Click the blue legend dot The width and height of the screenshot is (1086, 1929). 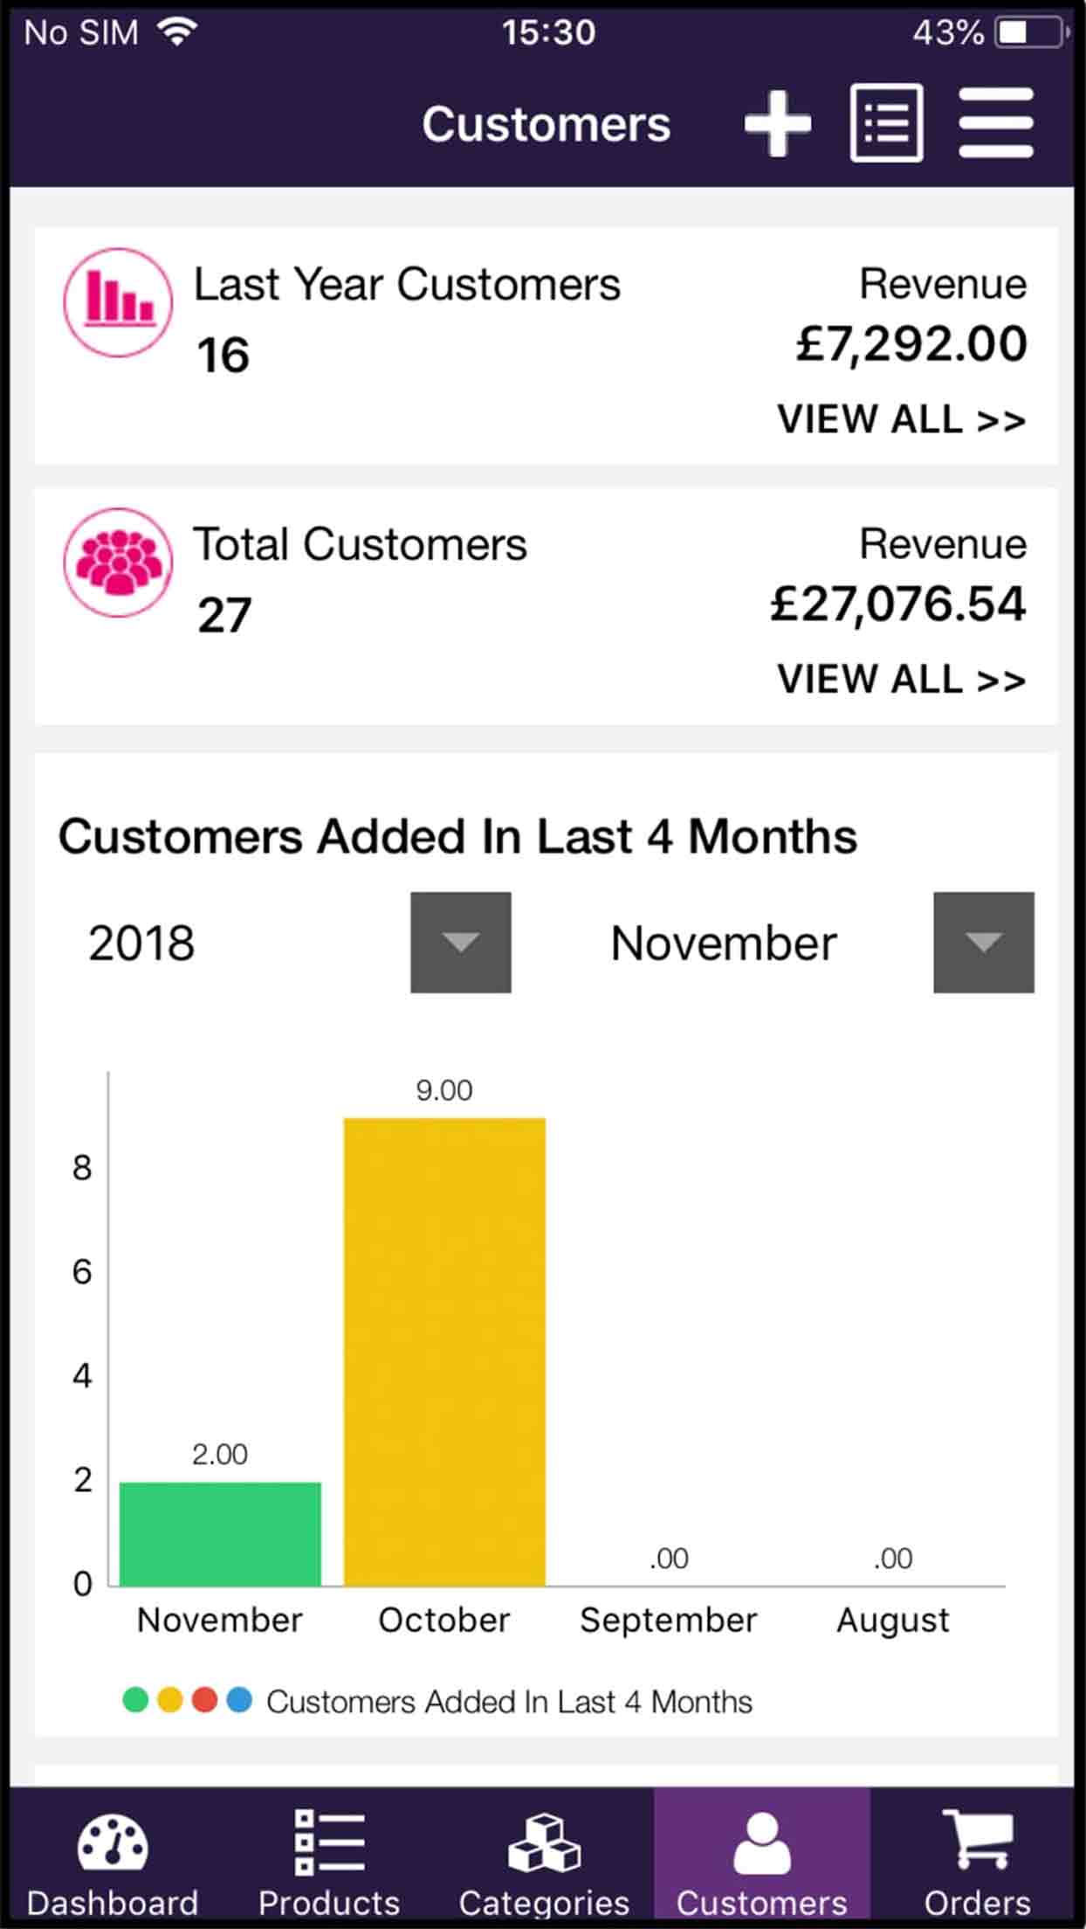[239, 1700]
